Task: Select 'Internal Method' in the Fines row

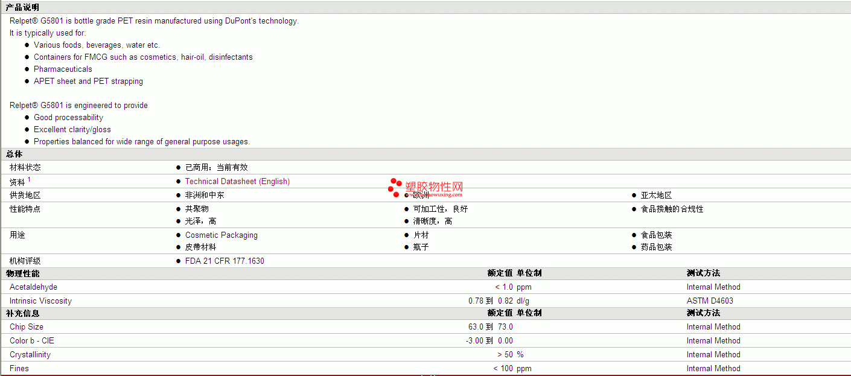Action: (x=713, y=369)
